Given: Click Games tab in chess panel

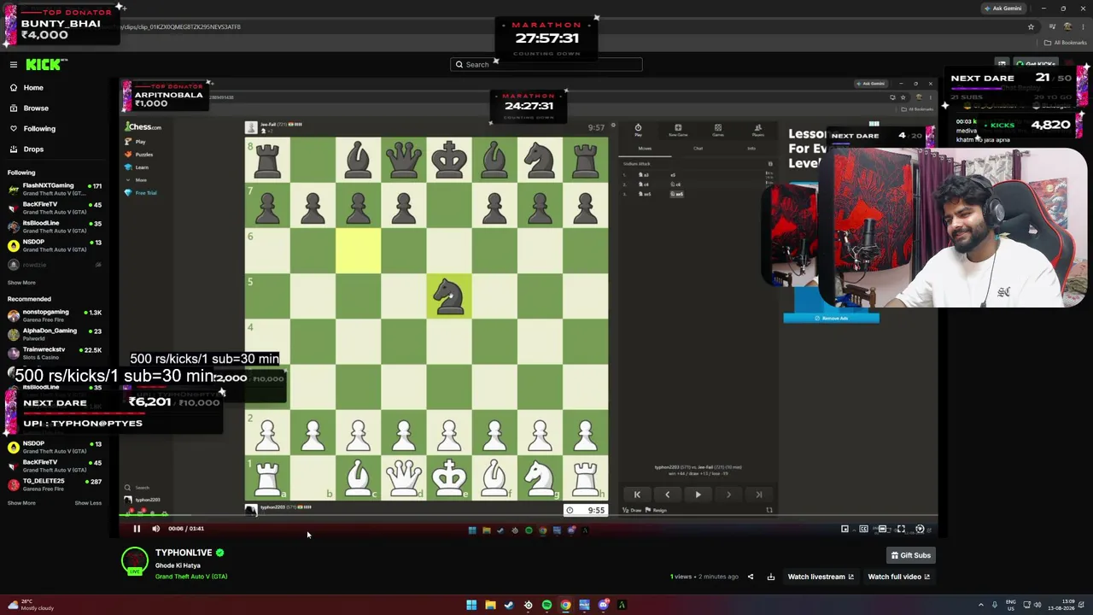Looking at the screenshot, I should [x=718, y=130].
